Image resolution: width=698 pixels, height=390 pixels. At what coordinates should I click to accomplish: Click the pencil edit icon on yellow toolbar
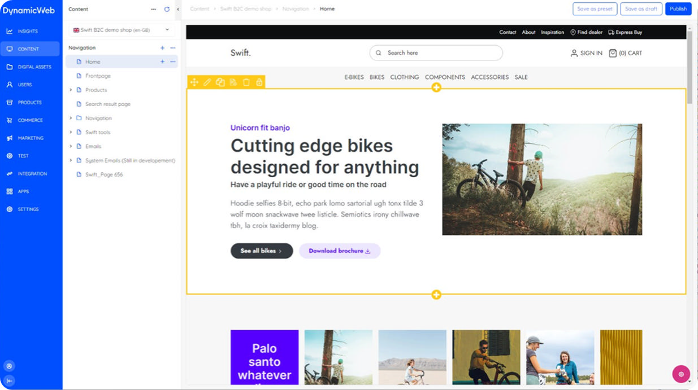coord(207,82)
